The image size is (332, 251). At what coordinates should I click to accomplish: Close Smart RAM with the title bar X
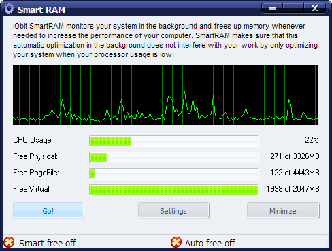314,8
